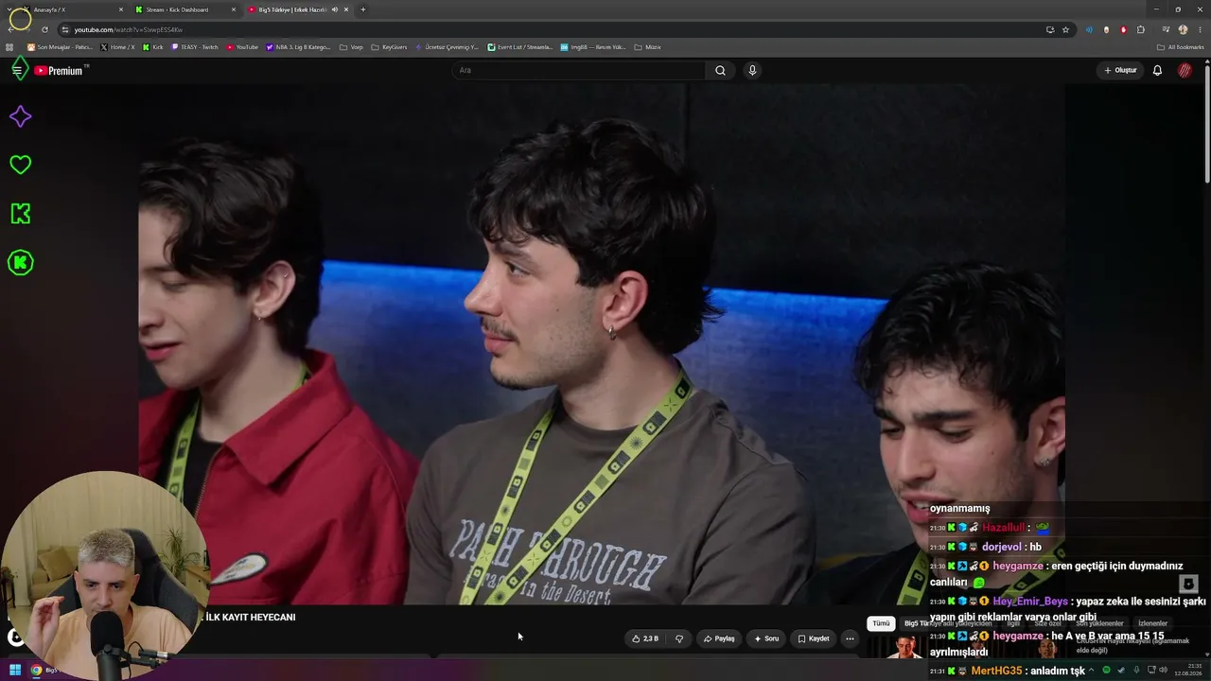The width and height of the screenshot is (1211, 681).
Task: Click the Soru ask button
Action: [x=766, y=638]
